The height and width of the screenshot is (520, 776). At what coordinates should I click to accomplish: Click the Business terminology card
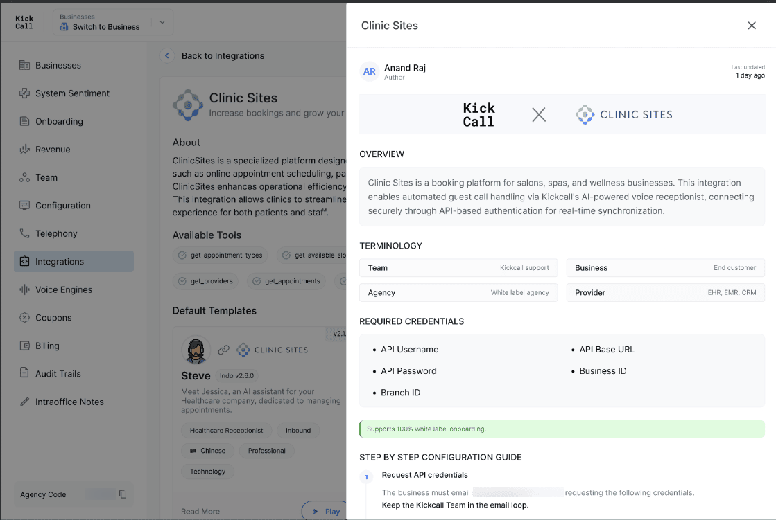point(665,268)
